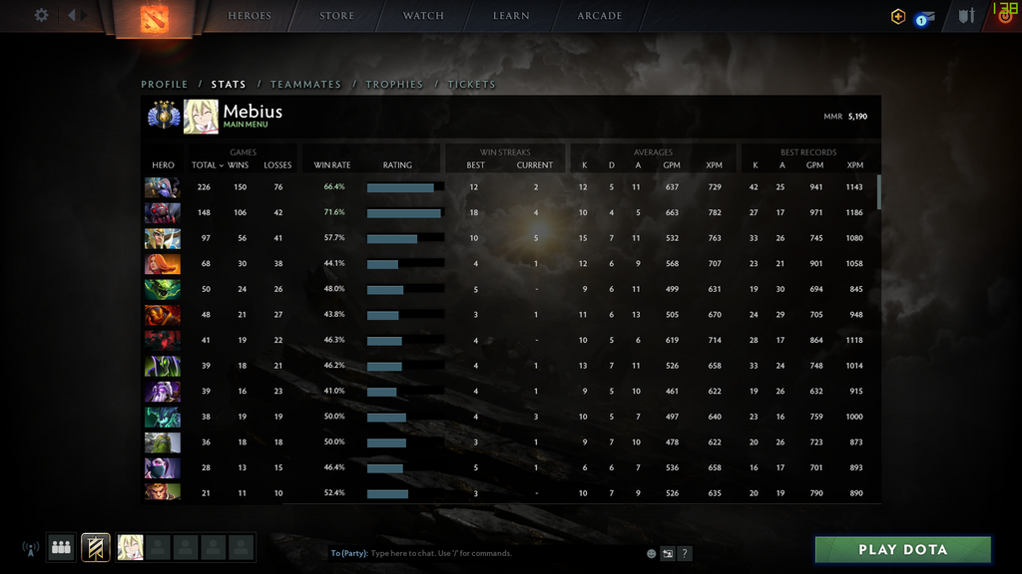This screenshot has height=574, width=1022.
Task: Open the Dota Plus hexagon icon
Action: (x=898, y=17)
